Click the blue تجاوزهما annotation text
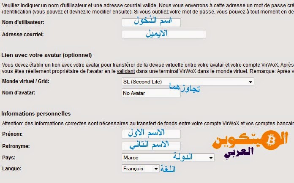Viewport: 294px width, 183px height. tap(185, 87)
